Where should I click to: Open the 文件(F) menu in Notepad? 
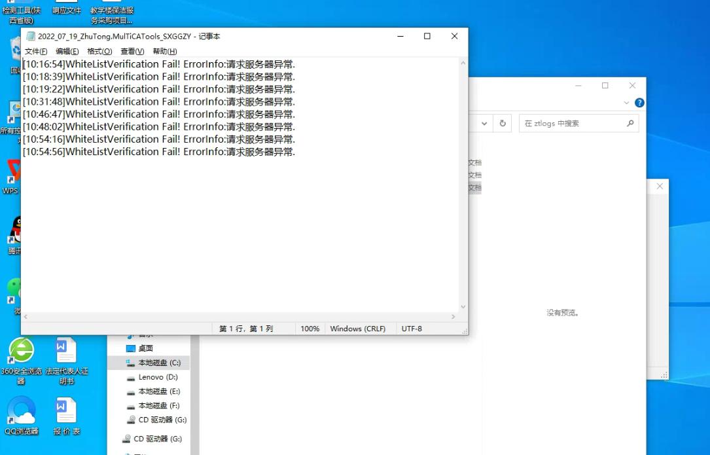coord(36,51)
